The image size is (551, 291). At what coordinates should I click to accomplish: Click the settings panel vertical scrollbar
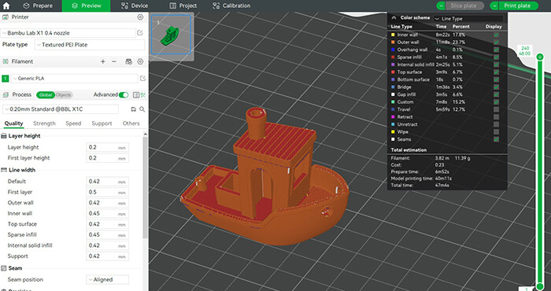(x=146, y=188)
